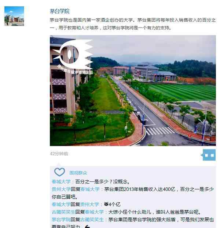Click 春城大学 reply target in the 400亿 comment
The width and height of the screenshot is (220, 228).
click(90, 189)
